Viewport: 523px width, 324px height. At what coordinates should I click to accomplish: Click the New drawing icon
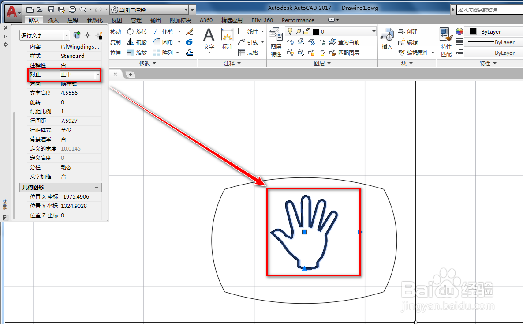click(x=30, y=10)
